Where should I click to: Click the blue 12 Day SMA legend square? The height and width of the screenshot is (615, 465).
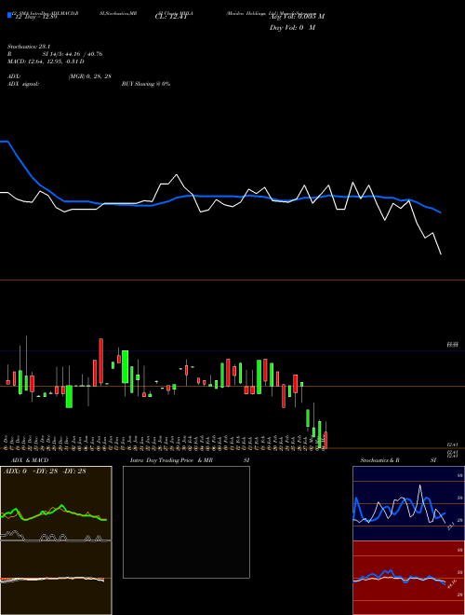(x=10, y=16)
